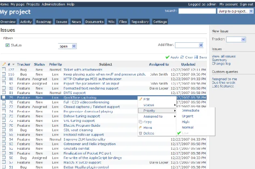Click the Delete trash icon in context menu
This screenshot has width=255, height=169.
(140, 134)
